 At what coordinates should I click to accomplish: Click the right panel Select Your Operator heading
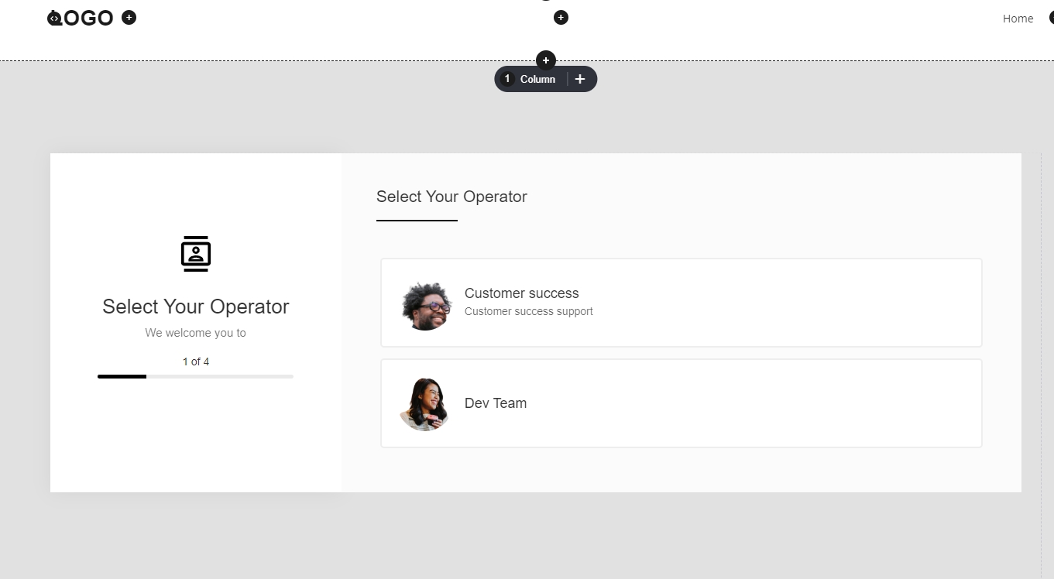451,197
